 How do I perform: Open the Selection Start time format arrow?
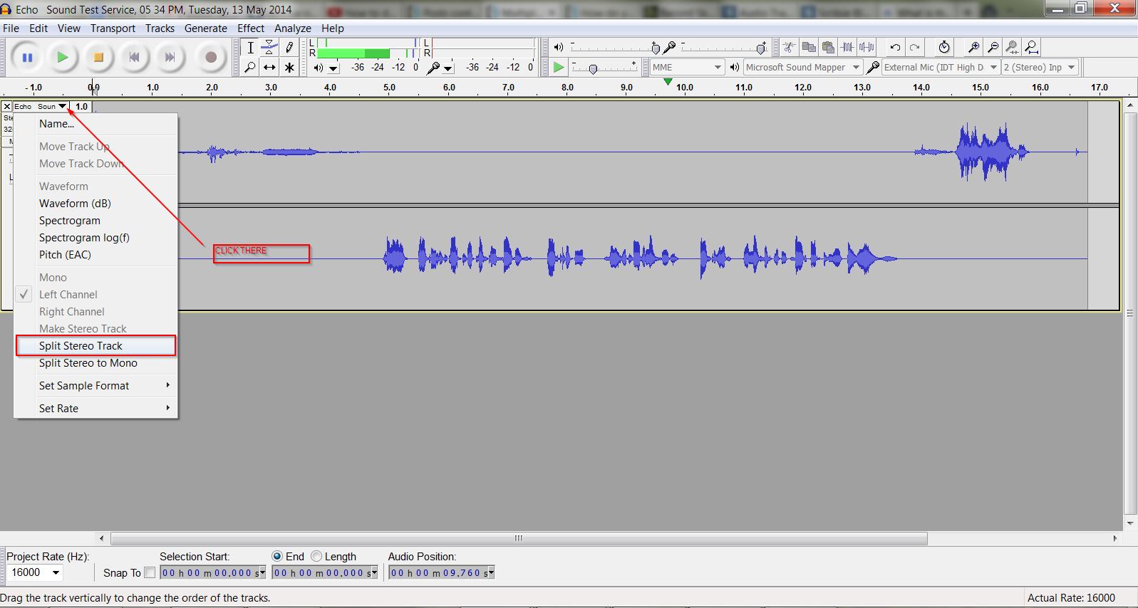coord(262,572)
